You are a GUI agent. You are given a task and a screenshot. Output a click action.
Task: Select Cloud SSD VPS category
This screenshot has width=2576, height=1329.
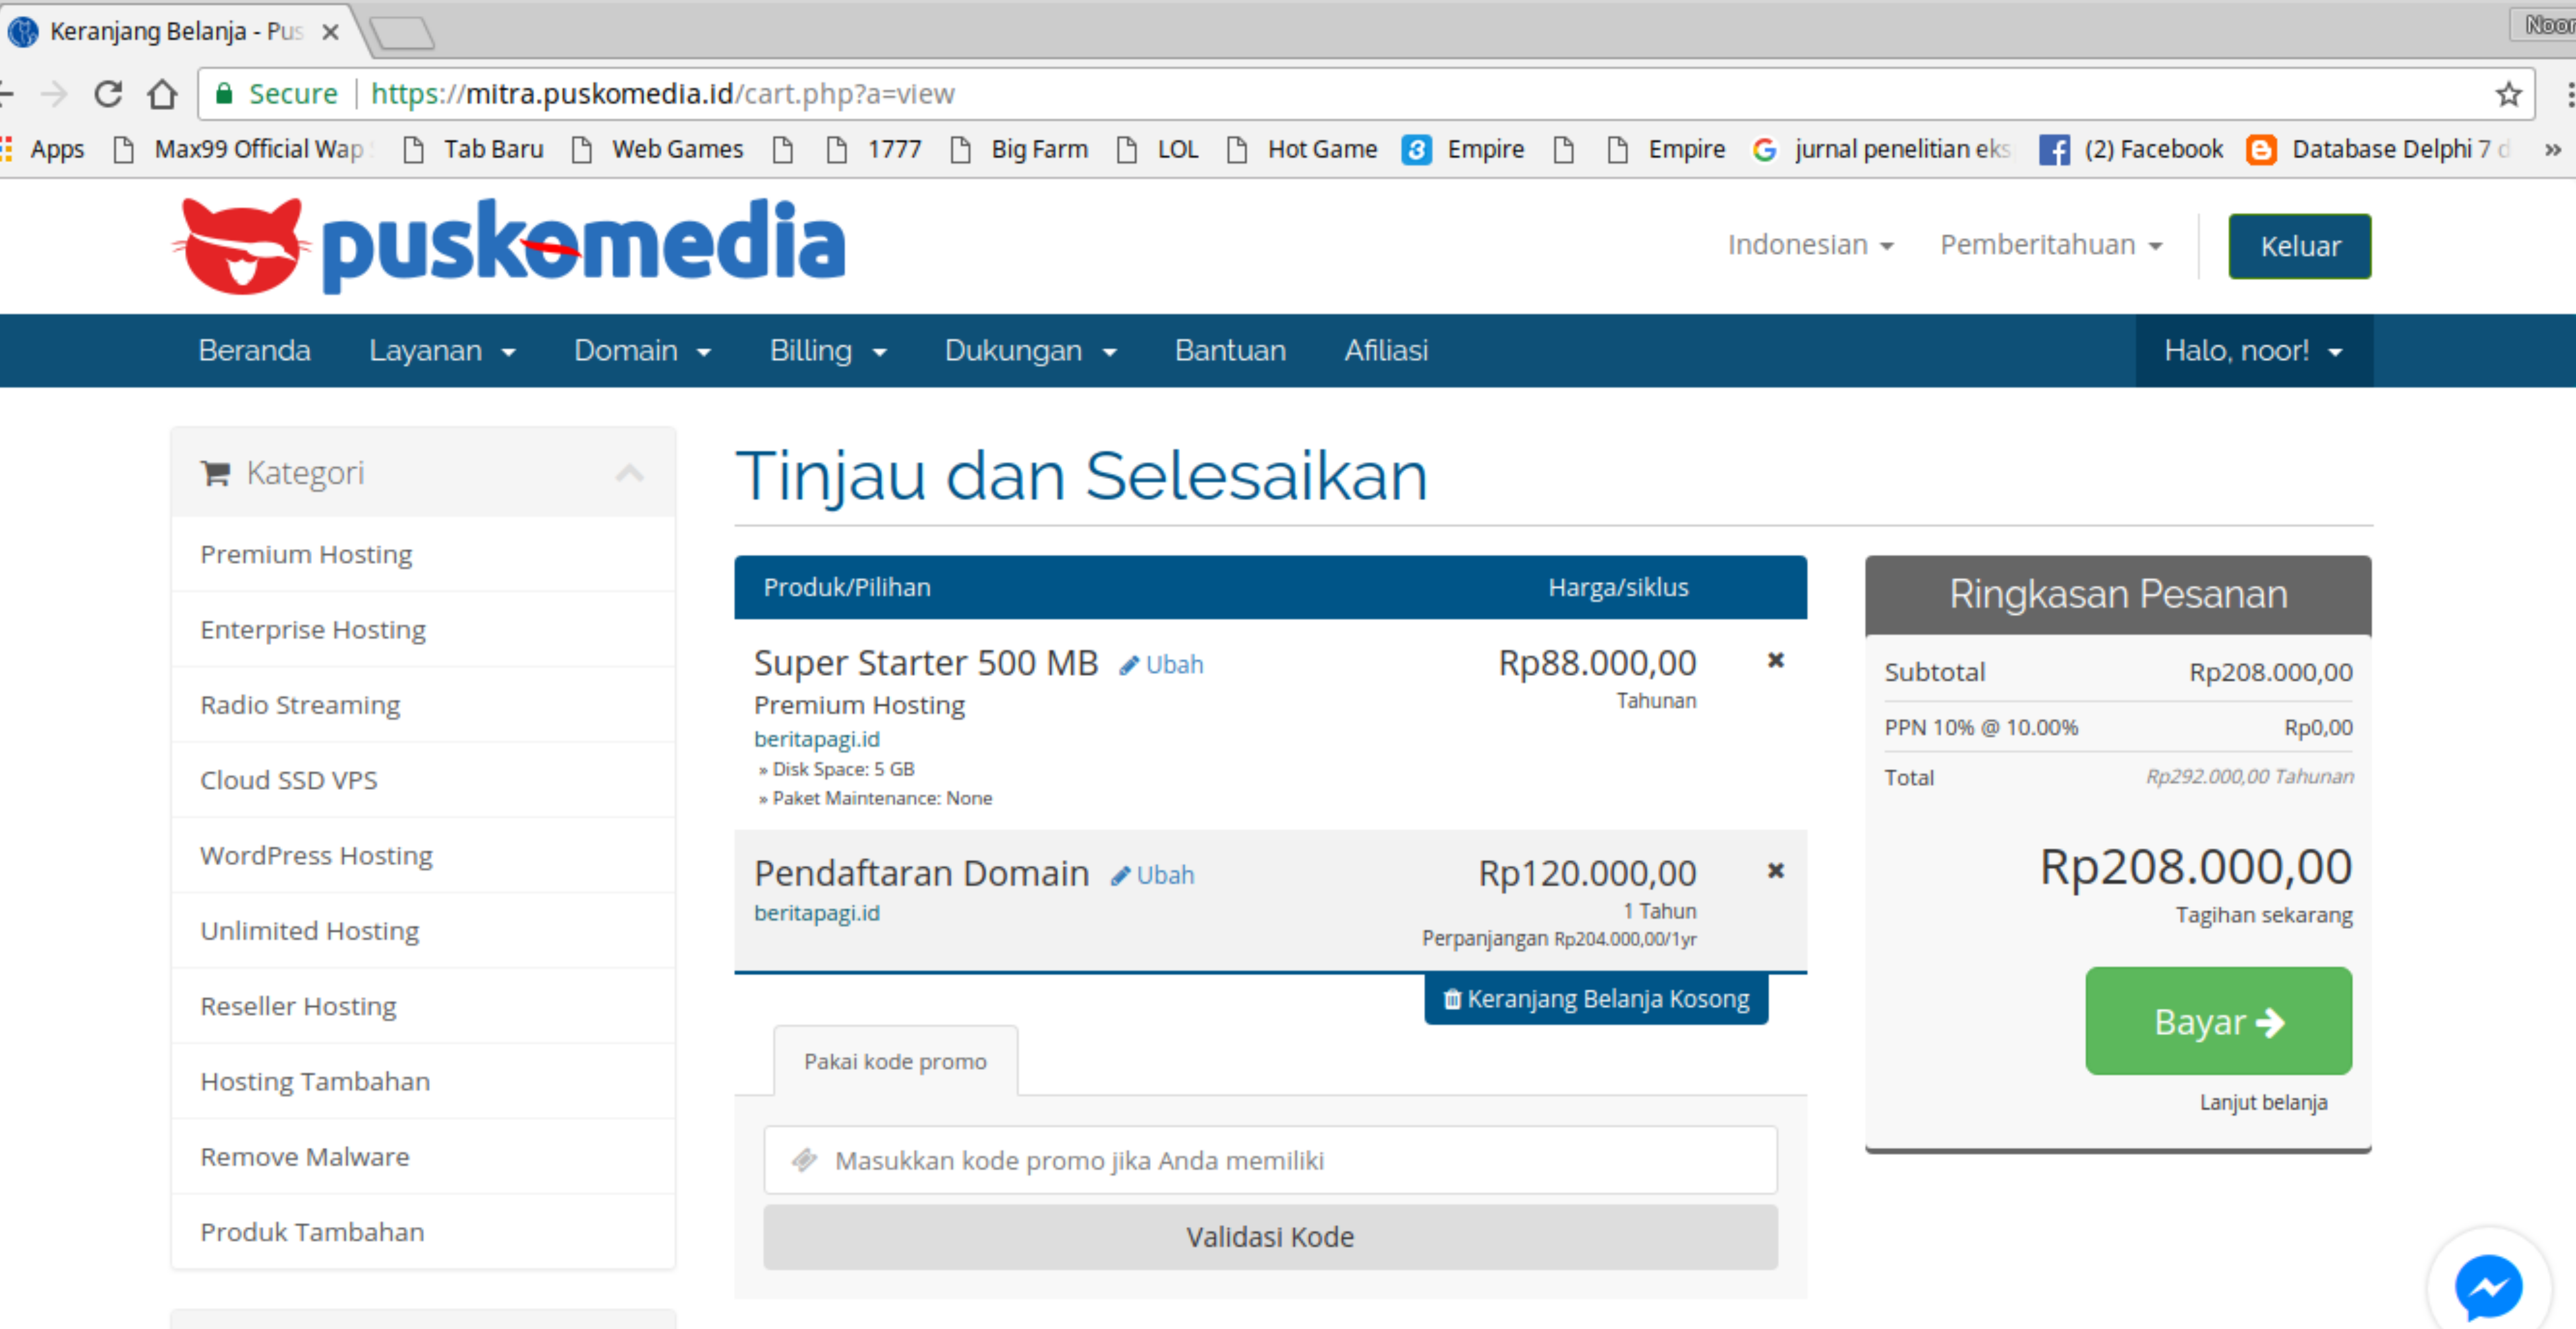click(423, 780)
